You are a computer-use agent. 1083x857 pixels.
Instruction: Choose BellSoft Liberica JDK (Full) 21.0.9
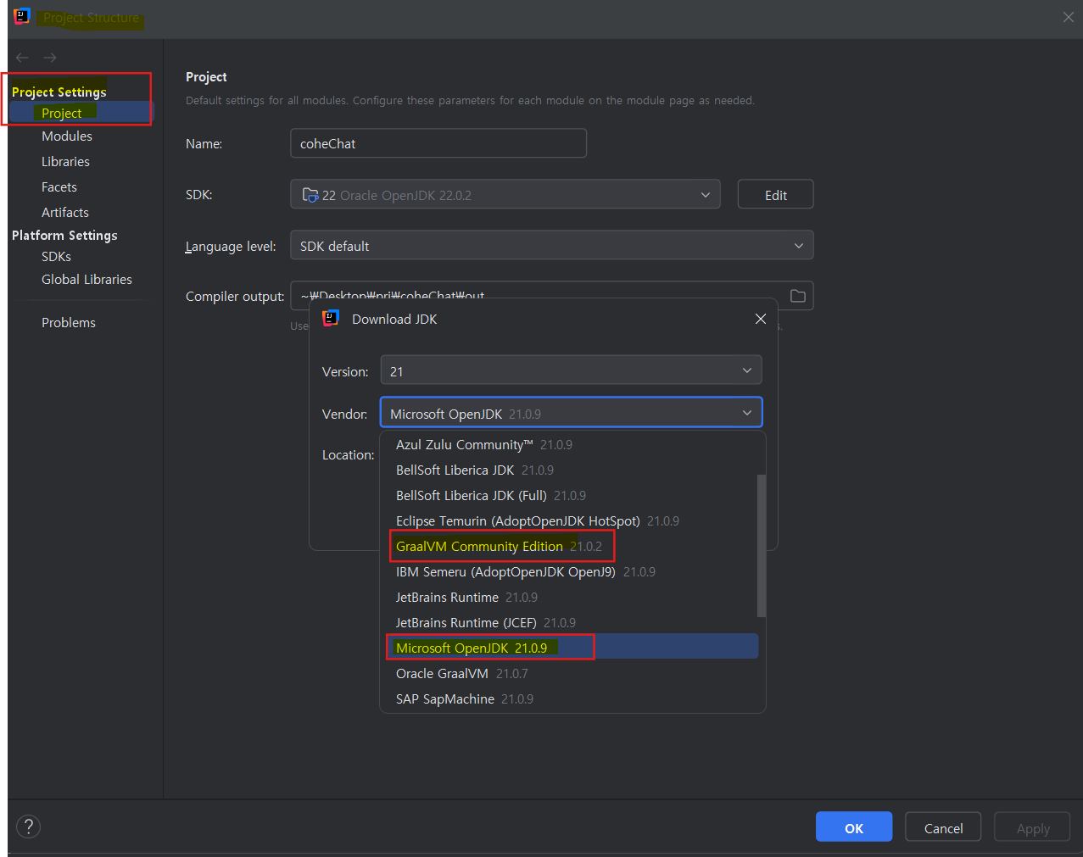click(568, 496)
